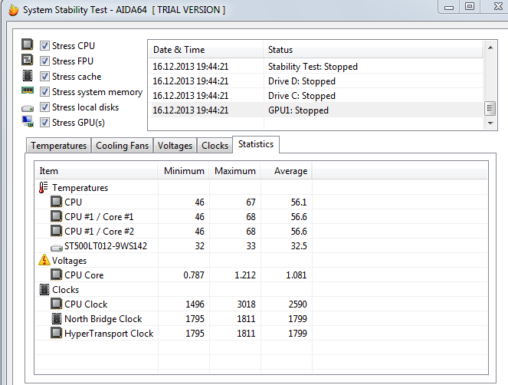Select the 'North Bridge Clock' row label

(103, 319)
